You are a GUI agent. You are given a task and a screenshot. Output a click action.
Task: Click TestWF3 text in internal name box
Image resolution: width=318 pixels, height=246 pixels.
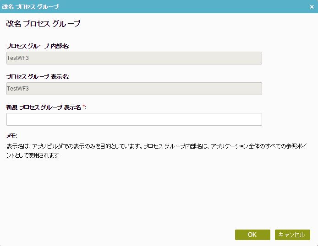click(18, 58)
